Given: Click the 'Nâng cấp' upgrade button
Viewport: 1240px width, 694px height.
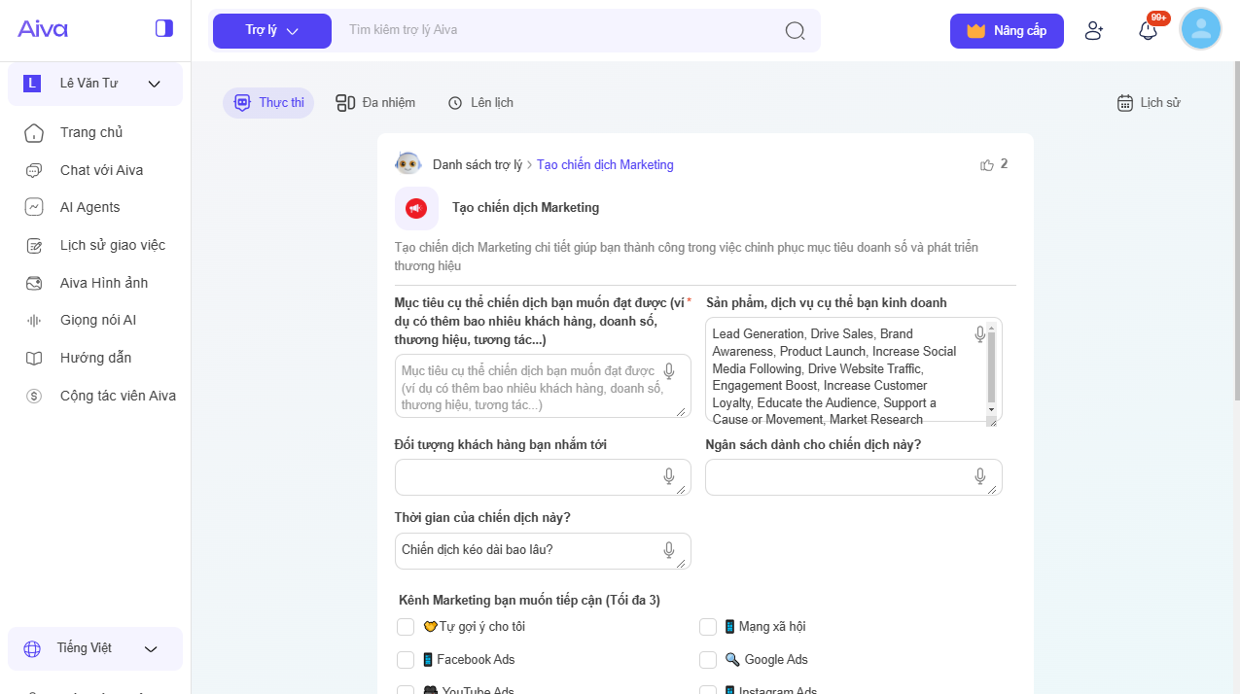Looking at the screenshot, I should coord(1007,31).
